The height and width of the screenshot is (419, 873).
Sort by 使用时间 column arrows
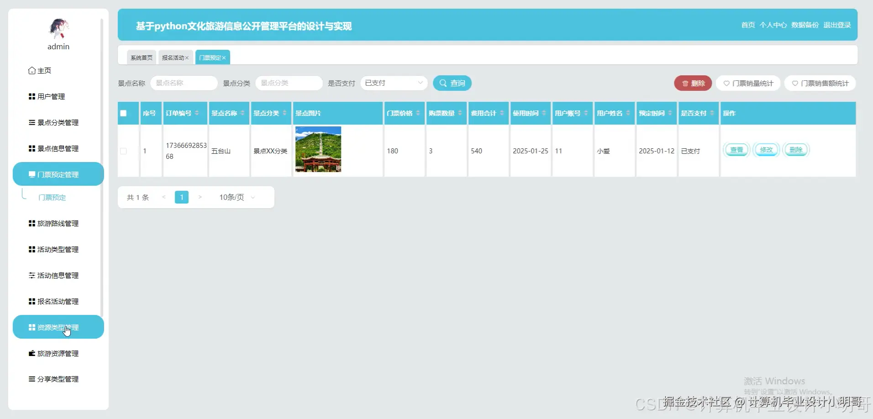[x=544, y=113]
